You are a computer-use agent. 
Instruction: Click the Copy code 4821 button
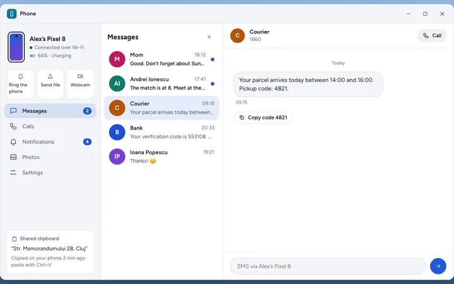tap(263, 117)
